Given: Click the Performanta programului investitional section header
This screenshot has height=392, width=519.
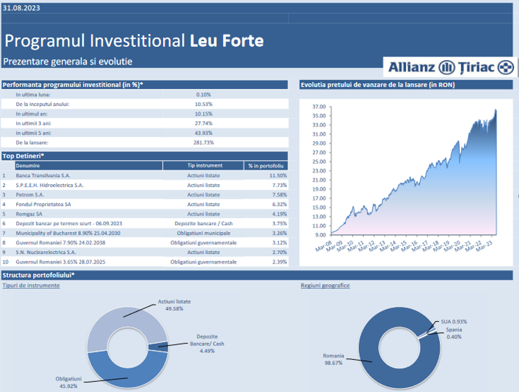Looking at the screenshot, I should tap(145, 85).
